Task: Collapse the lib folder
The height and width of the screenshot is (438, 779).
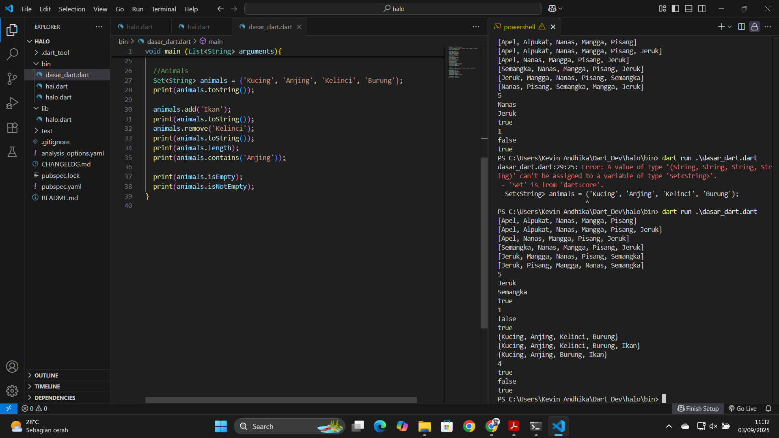Action: 45,108
